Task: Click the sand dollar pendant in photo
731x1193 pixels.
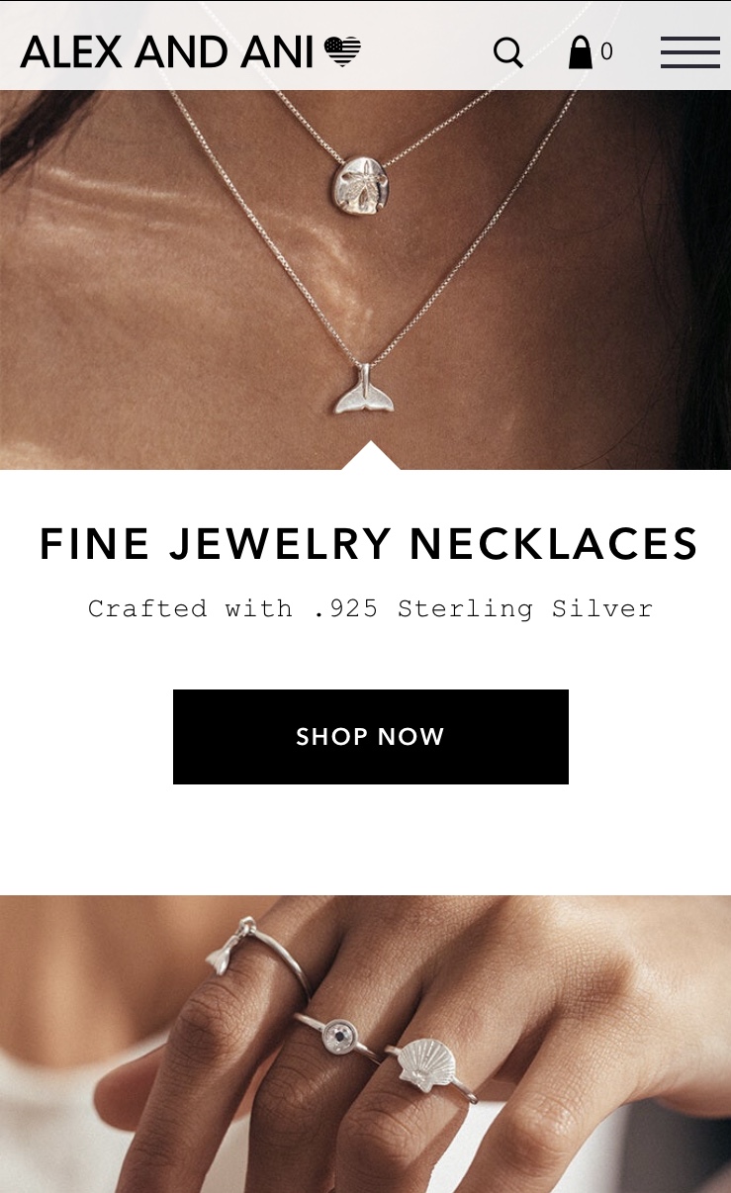Action: (x=360, y=183)
